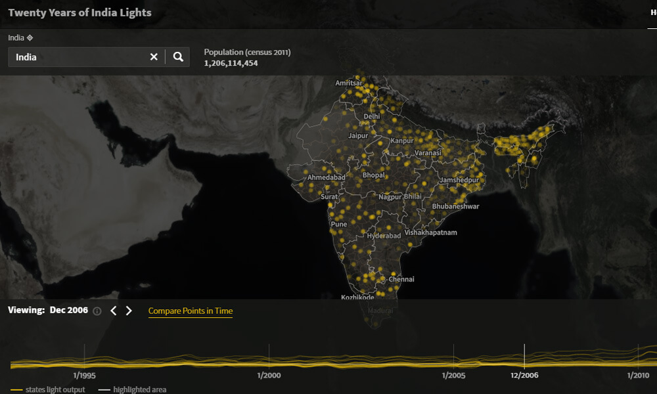657x394 pixels.
Task: Advance to next month with right chevron
Action: click(129, 311)
